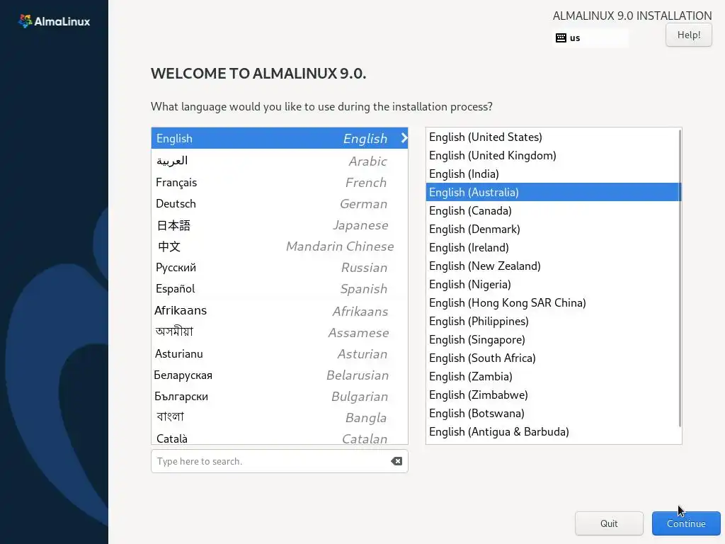The image size is (725, 544).
Task: Pick English (Denmark) locale
Action: pos(552,229)
